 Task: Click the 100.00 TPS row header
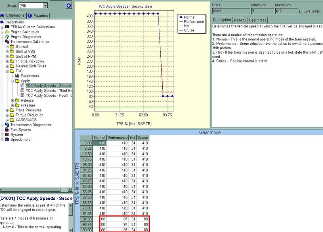pyautogui.click(x=86, y=230)
